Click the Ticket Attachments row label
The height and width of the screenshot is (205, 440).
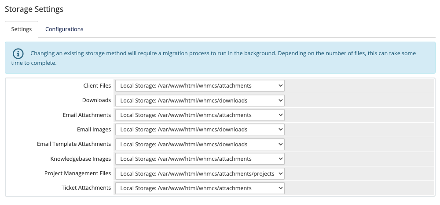coord(86,188)
